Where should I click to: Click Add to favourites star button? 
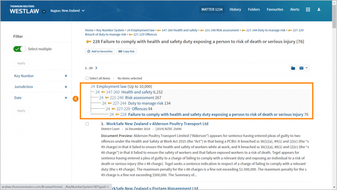(100, 51)
